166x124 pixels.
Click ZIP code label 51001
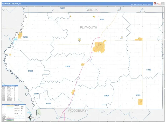25,37
